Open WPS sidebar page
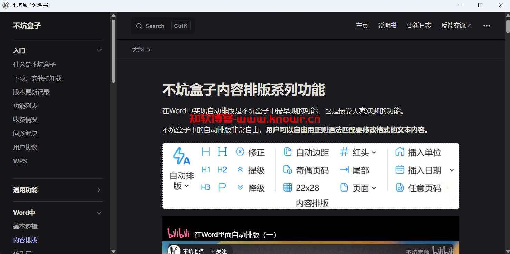The height and width of the screenshot is (254, 510). [20, 161]
